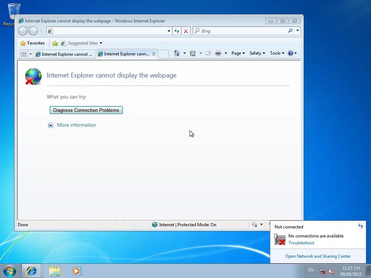This screenshot has width=371, height=278.
Task: Click the EN language indicator
Action: [311, 270]
